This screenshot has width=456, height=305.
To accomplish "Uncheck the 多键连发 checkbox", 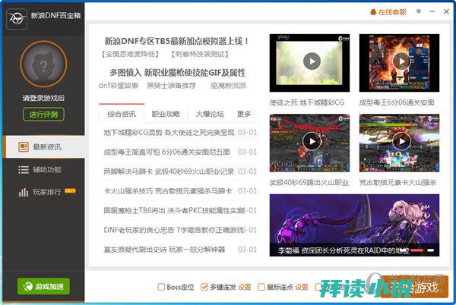I will pyautogui.click(x=204, y=287).
